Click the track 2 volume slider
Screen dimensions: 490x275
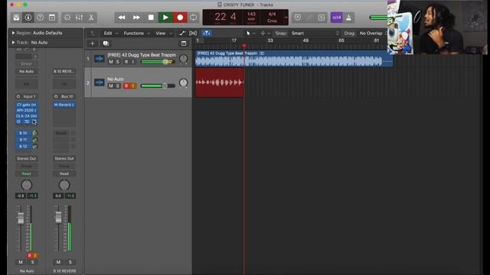coord(158,86)
